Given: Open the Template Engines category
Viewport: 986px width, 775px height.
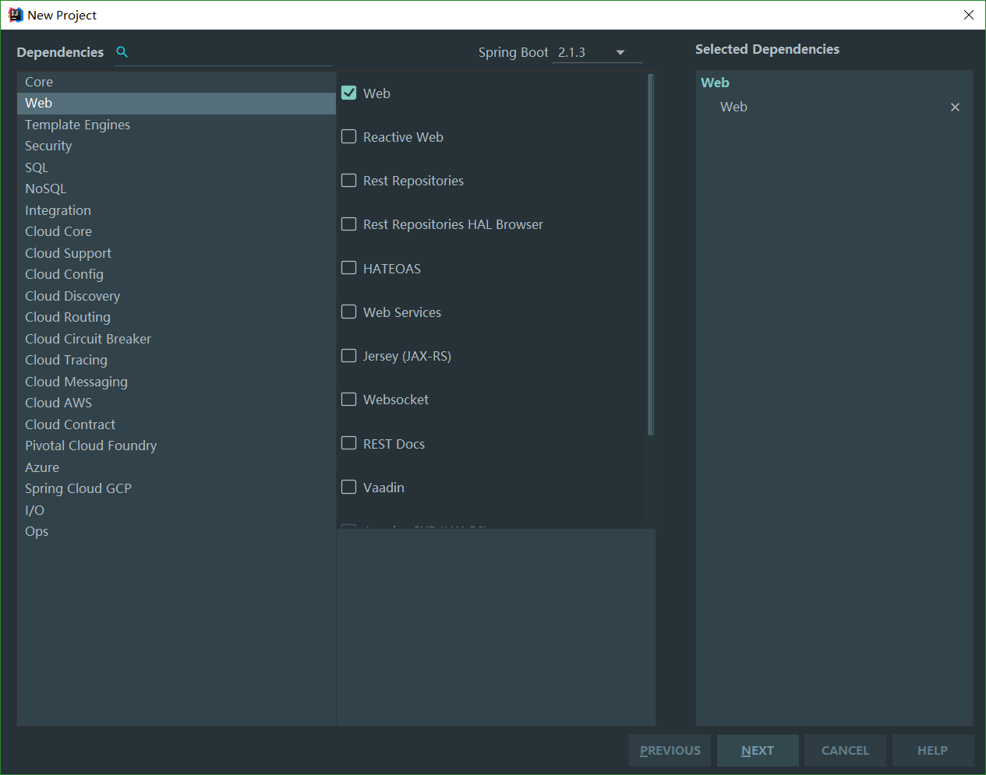Looking at the screenshot, I should (77, 125).
